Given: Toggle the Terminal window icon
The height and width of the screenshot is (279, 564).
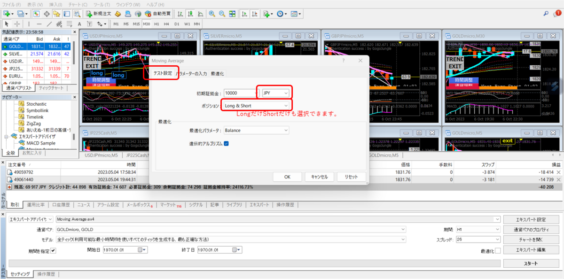Looking at the screenshot, I should (66, 14).
